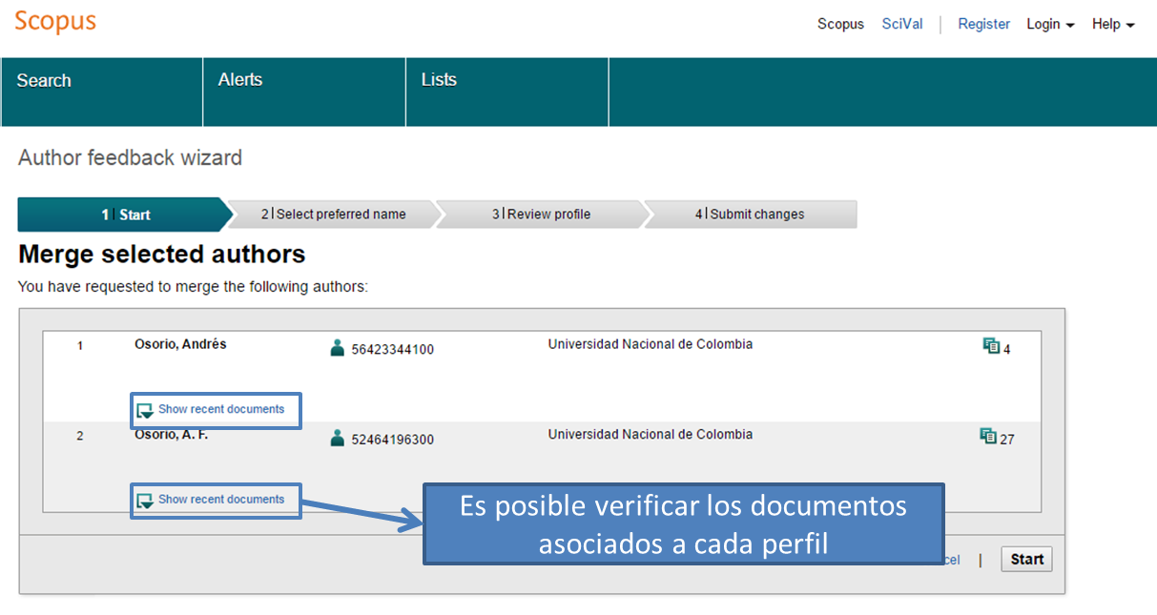Open the Login dropdown
Screen dimensions: 1157x615
pos(1050,24)
